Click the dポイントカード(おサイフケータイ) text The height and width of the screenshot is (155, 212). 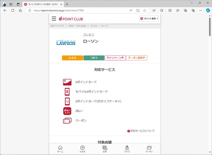pos(98,101)
